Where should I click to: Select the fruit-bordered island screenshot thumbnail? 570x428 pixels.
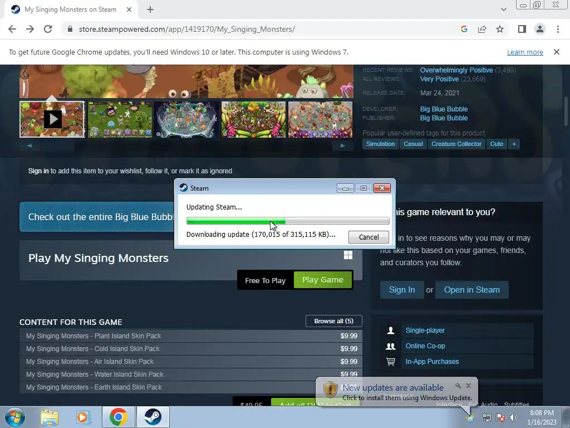[x=253, y=119]
